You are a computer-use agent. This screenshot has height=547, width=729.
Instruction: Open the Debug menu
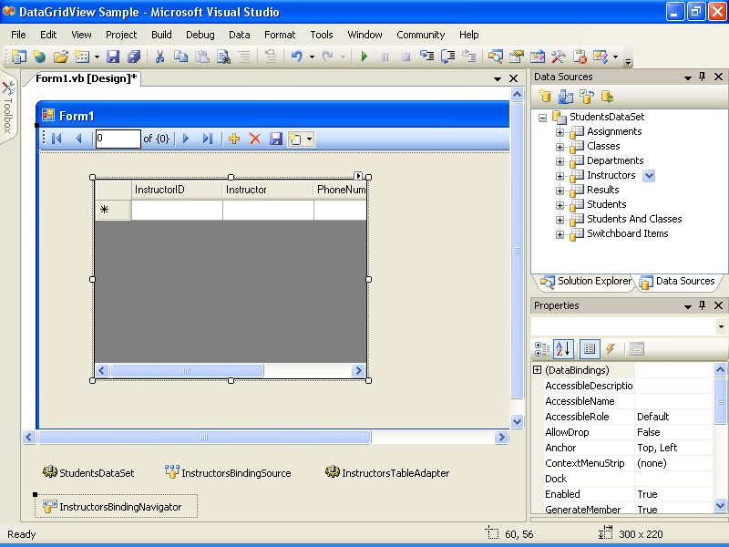tap(200, 35)
